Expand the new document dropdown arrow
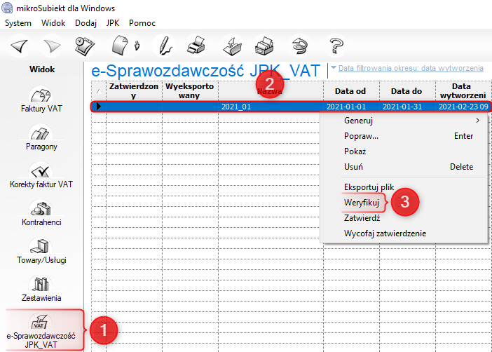This screenshot has width=492, height=352. (x=137, y=46)
